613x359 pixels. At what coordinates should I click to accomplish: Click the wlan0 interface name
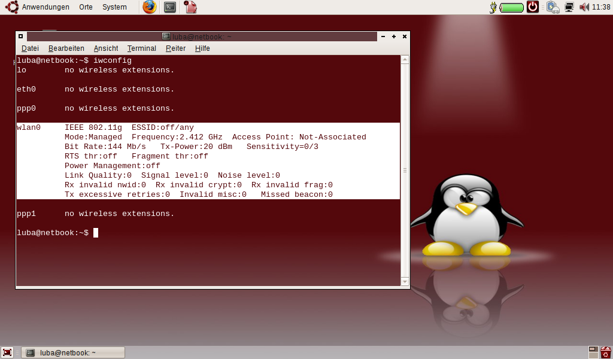(29, 127)
